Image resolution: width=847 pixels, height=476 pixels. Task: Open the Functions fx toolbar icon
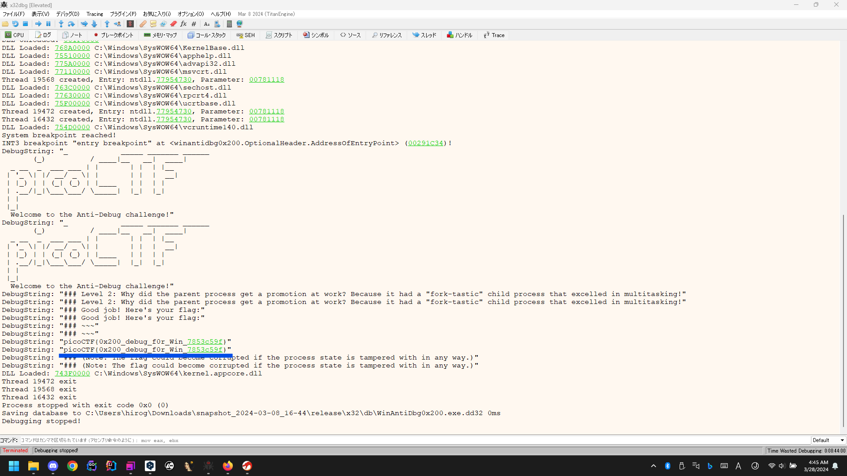tap(183, 24)
